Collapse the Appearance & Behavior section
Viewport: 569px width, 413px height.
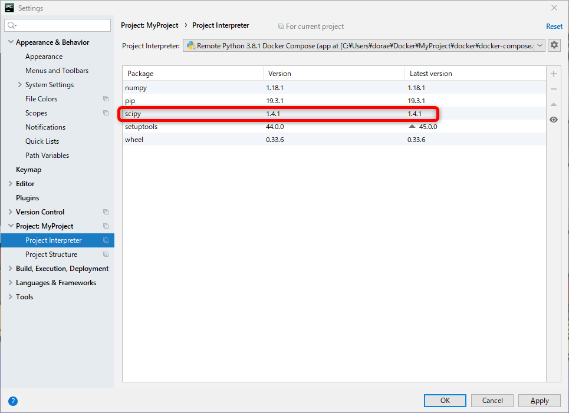[11, 42]
